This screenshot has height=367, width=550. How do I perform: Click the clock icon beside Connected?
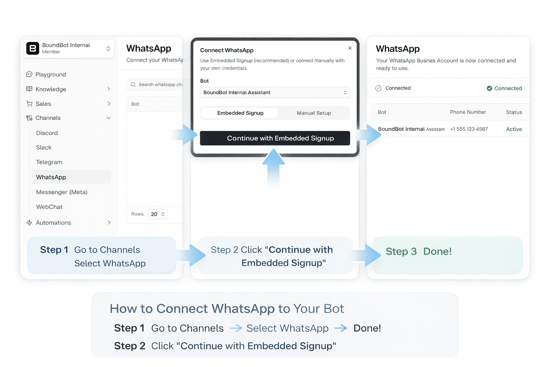378,88
